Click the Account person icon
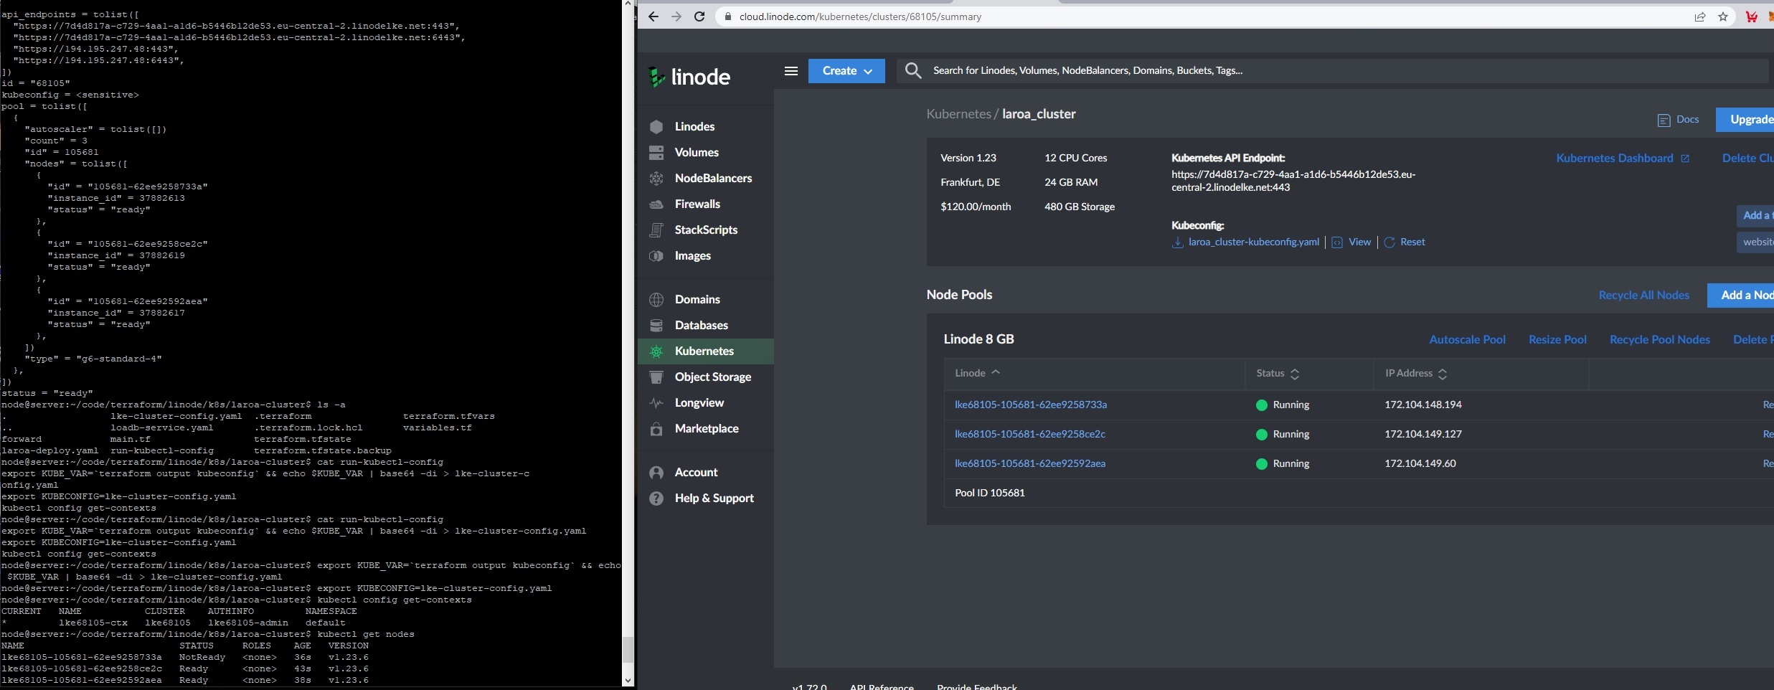This screenshot has width=1774, height=690. (656, 473)
